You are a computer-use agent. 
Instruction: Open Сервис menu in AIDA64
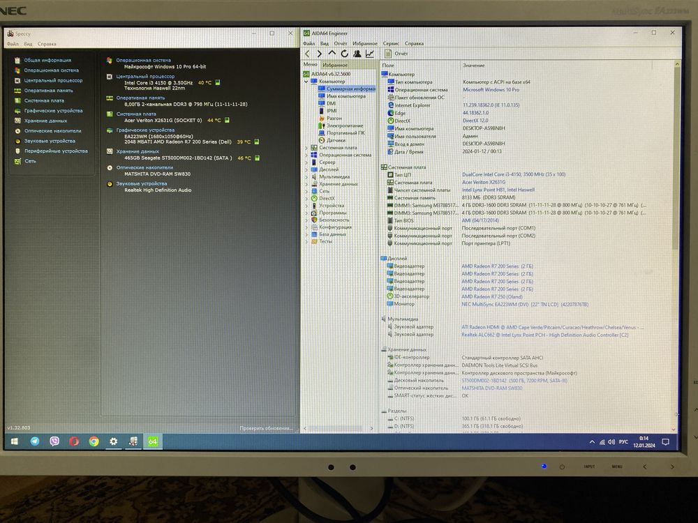tap(391, 43)
